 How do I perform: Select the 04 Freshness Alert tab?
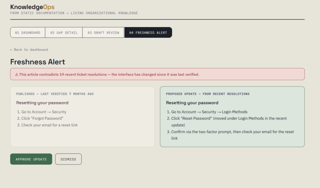point(148,33)
